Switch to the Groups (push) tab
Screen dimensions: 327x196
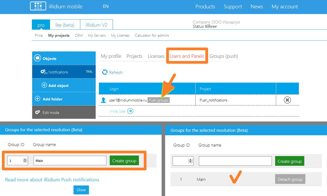coord(223,56)
